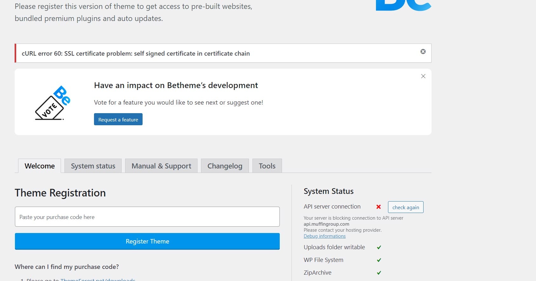Switch to the Changelog tab

coord(225,166)
